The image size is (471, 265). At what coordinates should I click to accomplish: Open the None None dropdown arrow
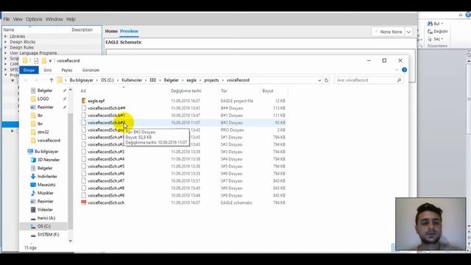409,32
